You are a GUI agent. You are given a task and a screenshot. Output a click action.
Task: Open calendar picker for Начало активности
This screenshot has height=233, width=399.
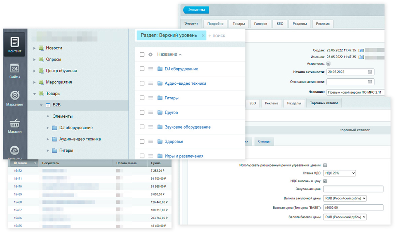coord(370,72)
